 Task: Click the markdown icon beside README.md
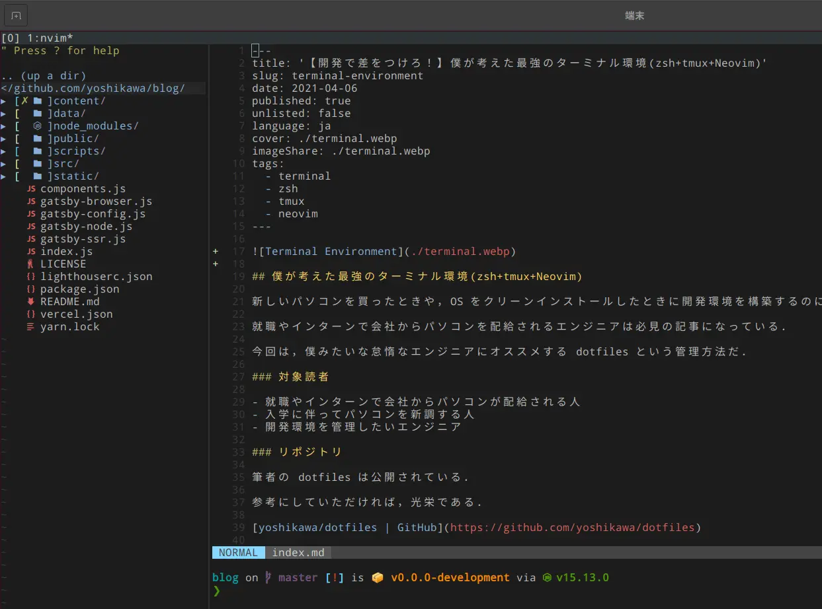pos(31,302)
